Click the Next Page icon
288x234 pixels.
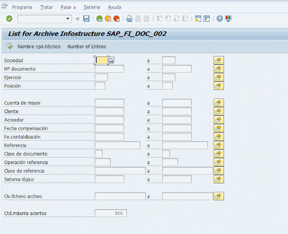[x=176, y=18]
